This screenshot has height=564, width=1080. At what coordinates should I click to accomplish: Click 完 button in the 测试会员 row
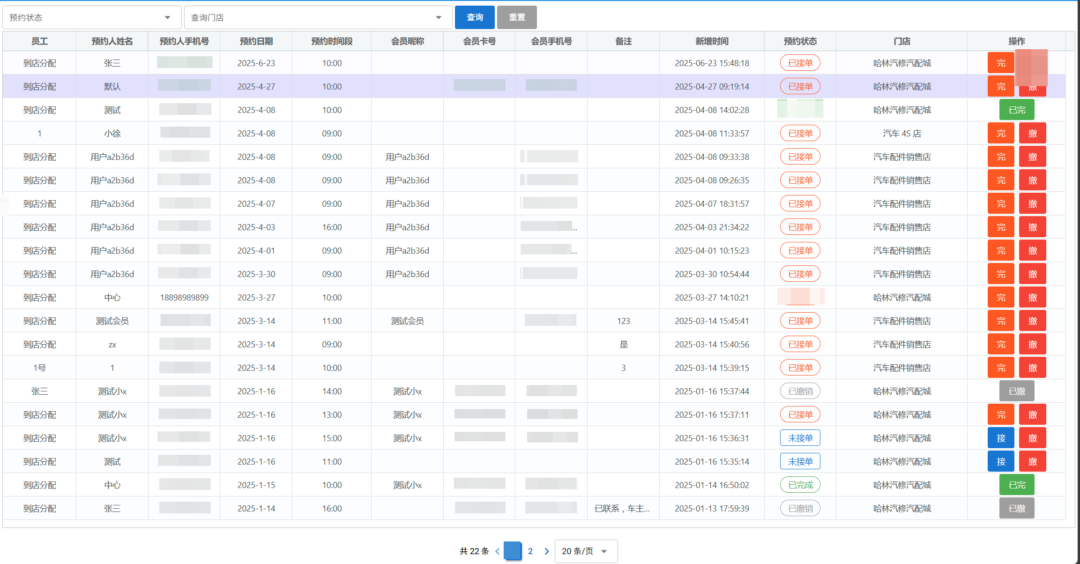[x=1001, y=321]
